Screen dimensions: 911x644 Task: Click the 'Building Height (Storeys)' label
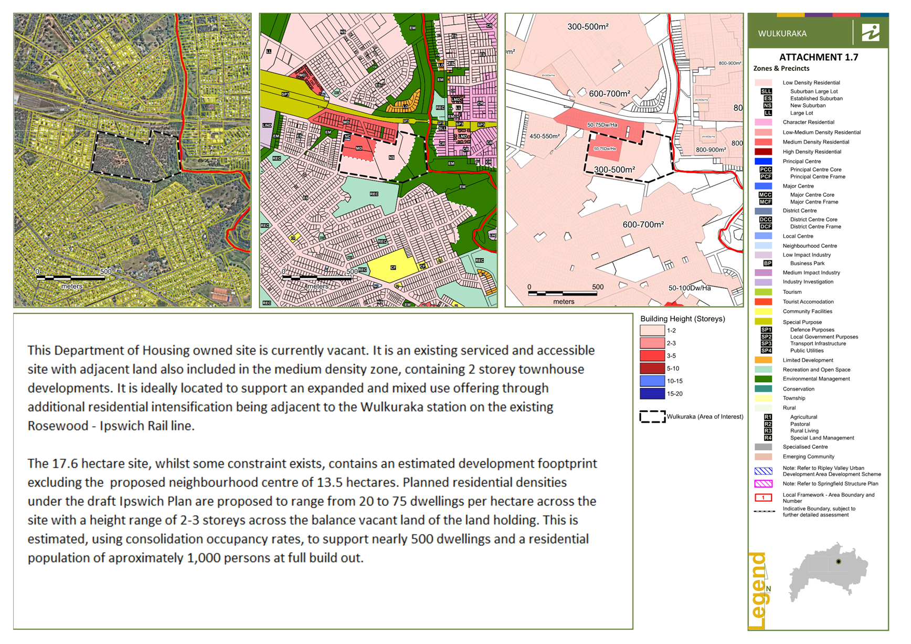(682, 319)
